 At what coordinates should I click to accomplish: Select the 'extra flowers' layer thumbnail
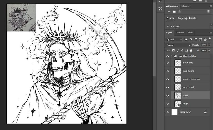point(177,71)
